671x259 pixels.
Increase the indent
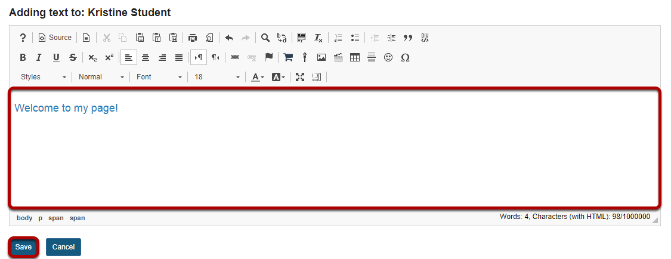[391, 38]
